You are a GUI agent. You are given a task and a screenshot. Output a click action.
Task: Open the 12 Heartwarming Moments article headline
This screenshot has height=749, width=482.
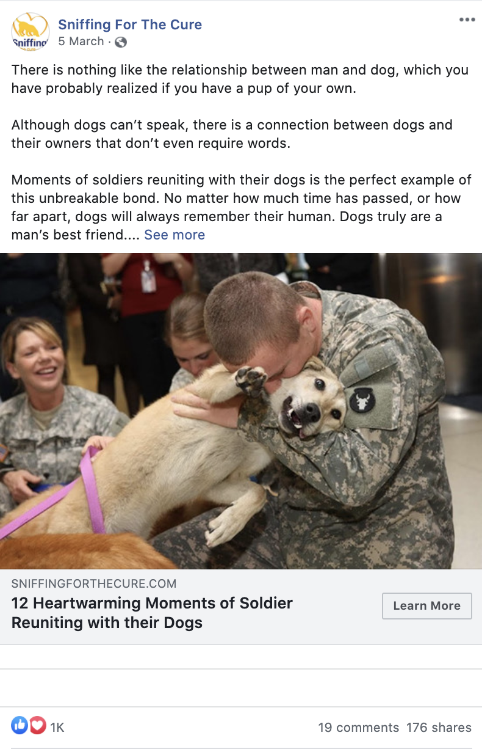coord(152,613)
